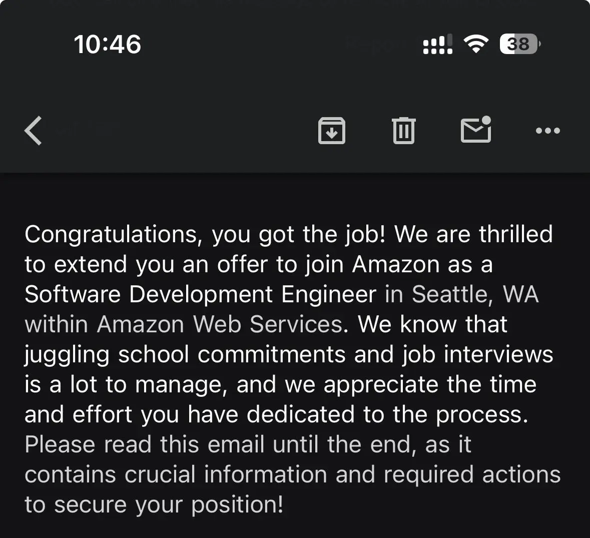Open the three-dot more options menu
The image size is (590, 538).
pos(547,131)
